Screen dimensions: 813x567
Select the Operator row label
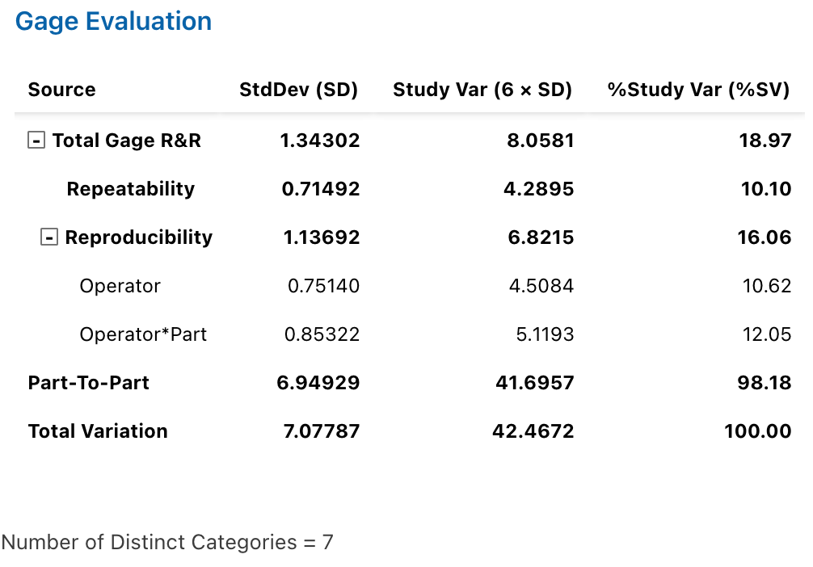120,286
